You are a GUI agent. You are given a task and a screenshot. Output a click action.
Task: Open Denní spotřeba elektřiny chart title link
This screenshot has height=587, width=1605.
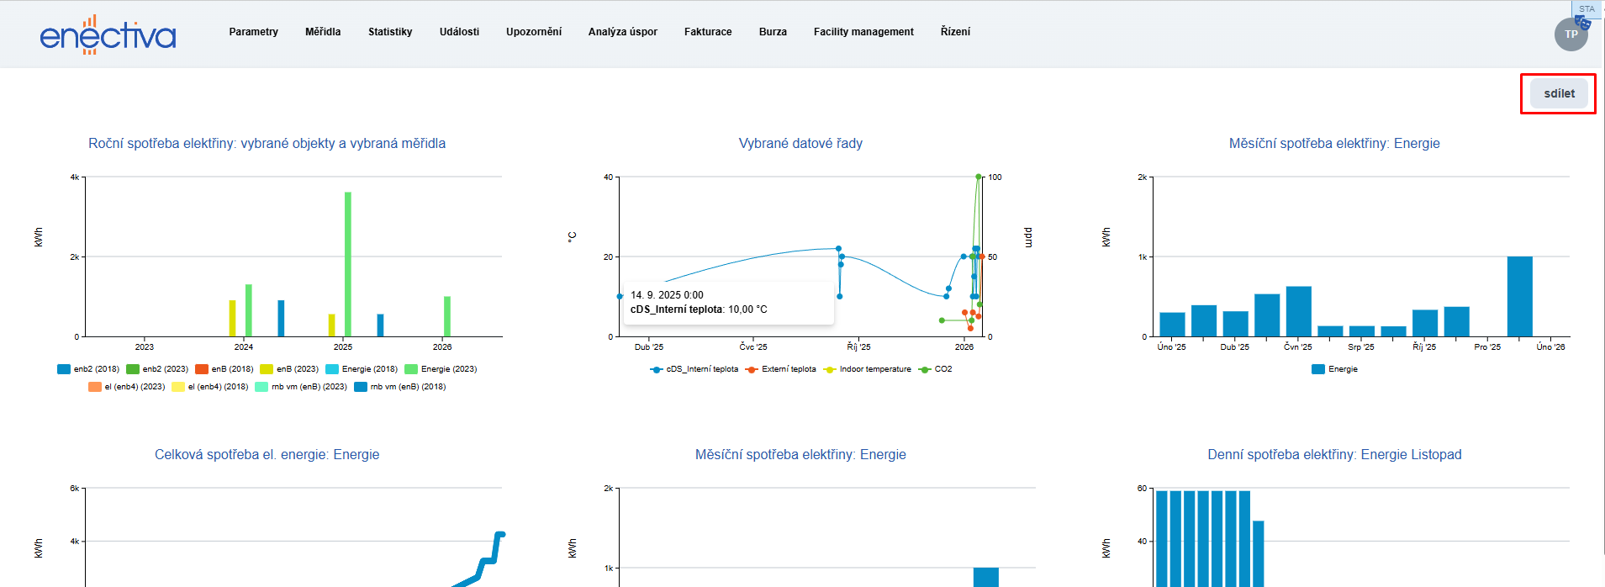(x=1334, y=455)
